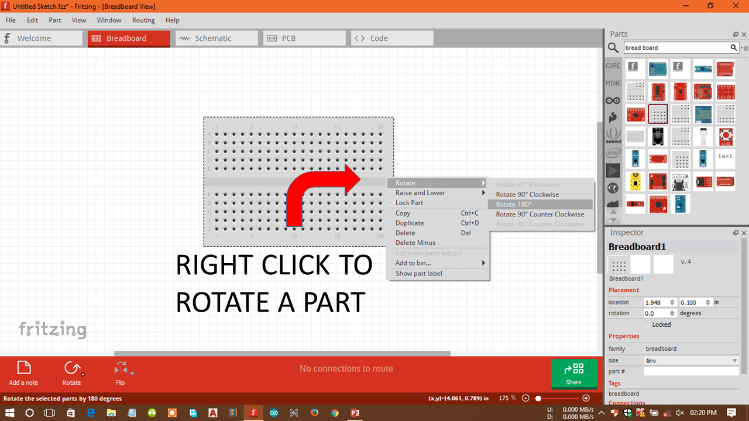The image size is (749, 421).
Task: Open Fritzing from the Windows taskbar
Action: click(x=253, y=413)
